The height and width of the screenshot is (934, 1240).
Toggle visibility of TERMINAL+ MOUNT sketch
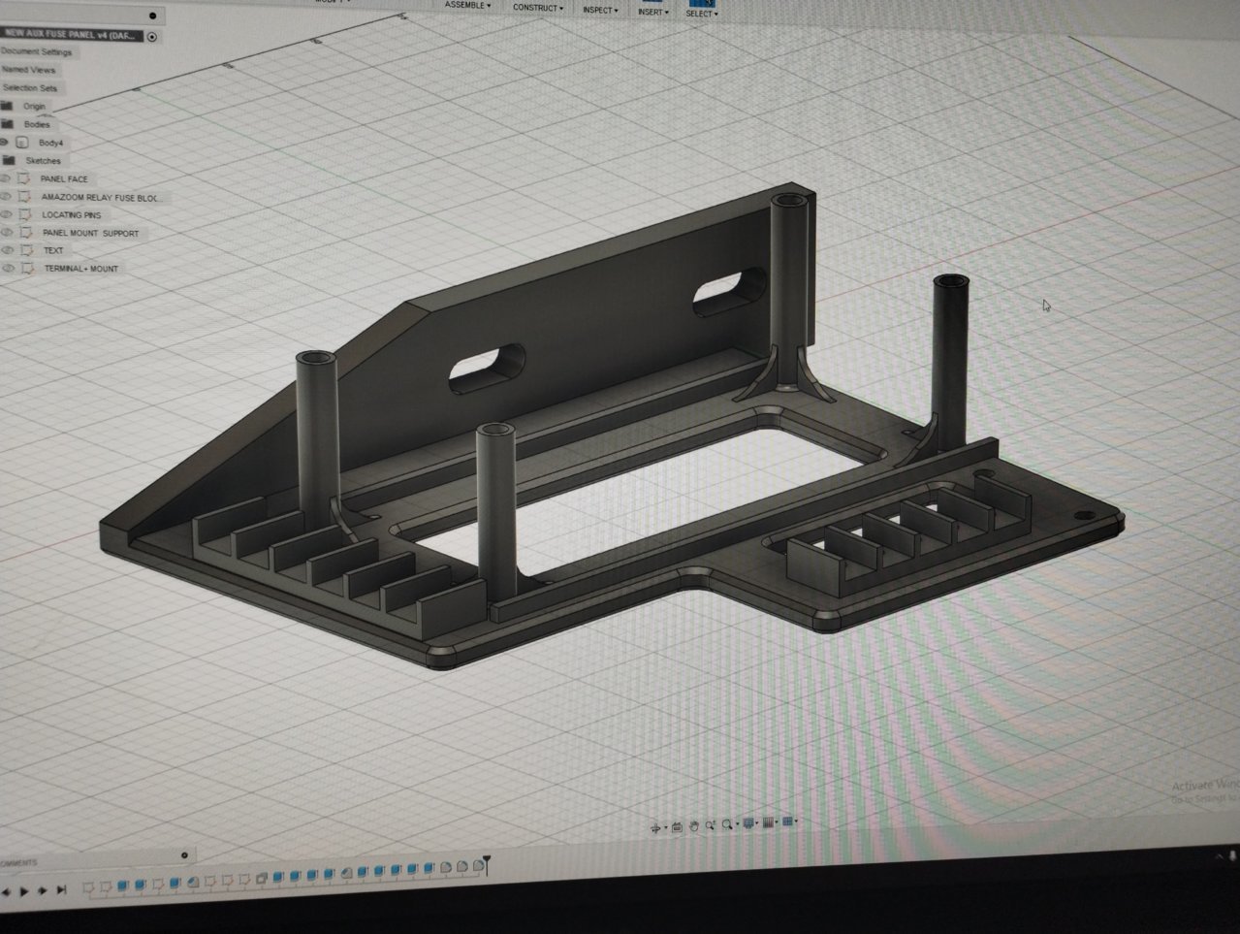pyautogui.click(x=8, y=268)
